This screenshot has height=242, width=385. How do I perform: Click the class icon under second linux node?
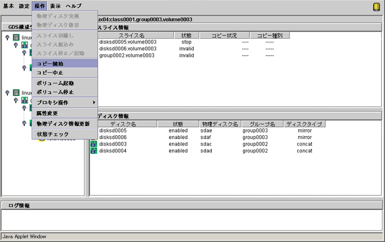pyautogui.click(x=25, y=100)
